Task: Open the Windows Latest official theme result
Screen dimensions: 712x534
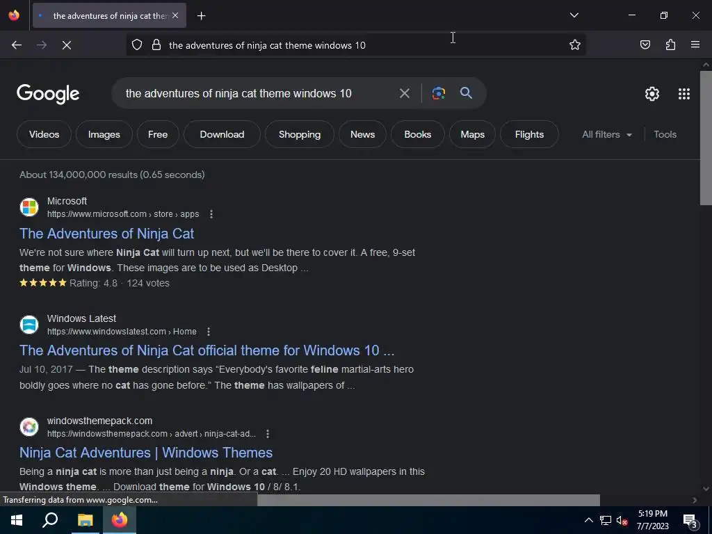Action: pos(207,350)
